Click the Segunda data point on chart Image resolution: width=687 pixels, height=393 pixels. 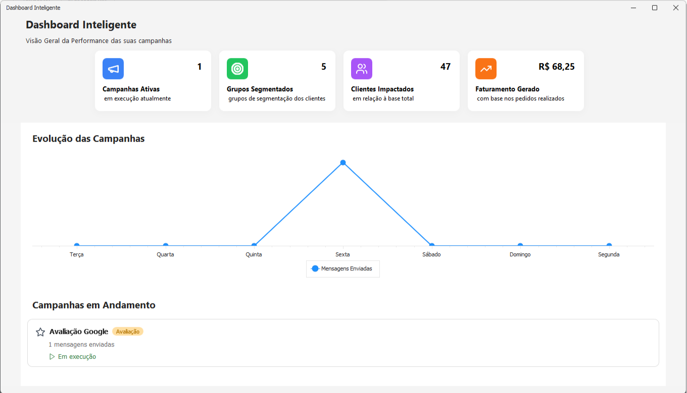[609, 245]
